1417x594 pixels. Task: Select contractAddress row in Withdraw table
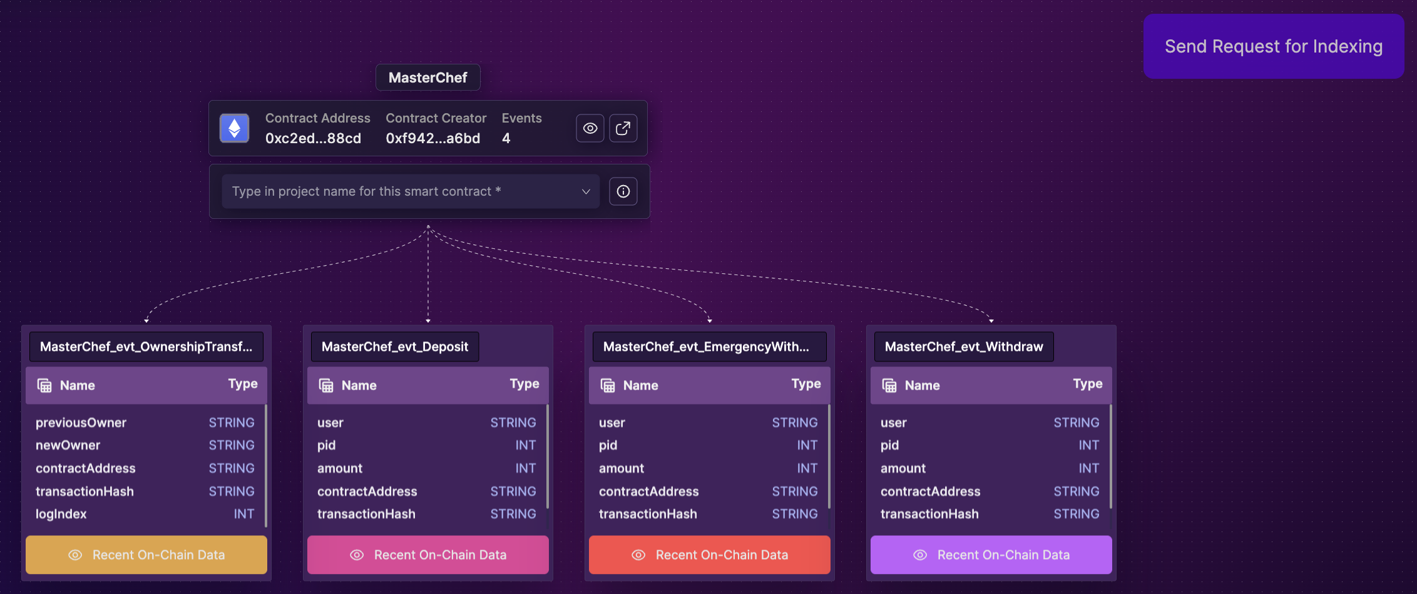[990, 491]
